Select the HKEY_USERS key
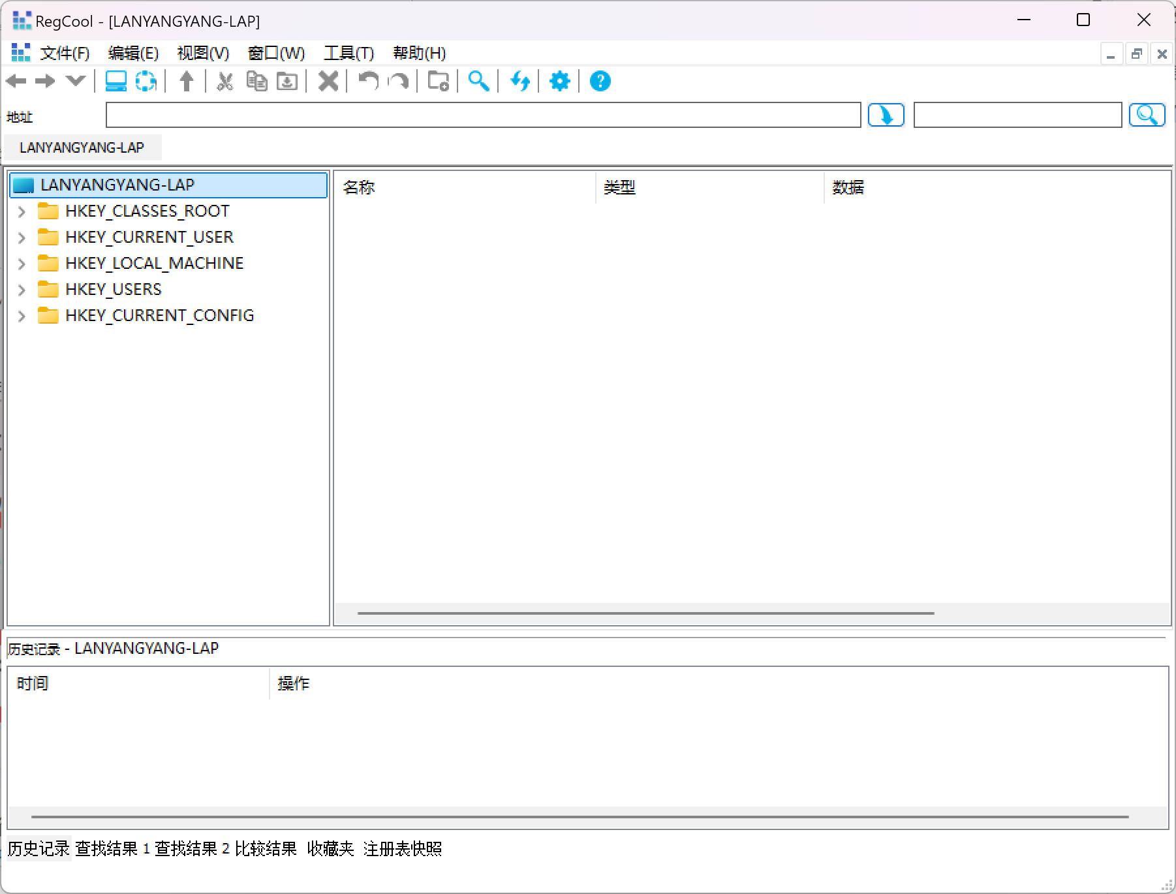Image resolution: width=1176 pixels, height=894 pixels. click(114, 289)
